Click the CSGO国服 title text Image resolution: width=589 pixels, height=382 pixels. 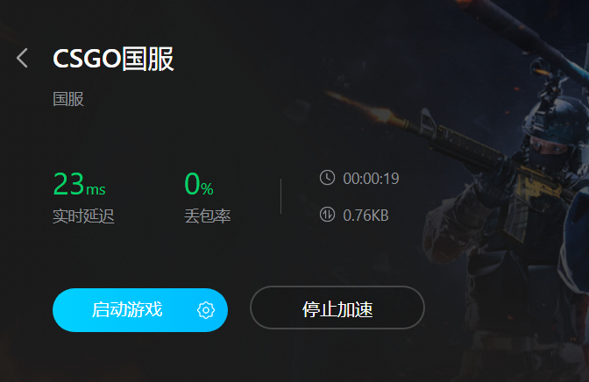113,59
